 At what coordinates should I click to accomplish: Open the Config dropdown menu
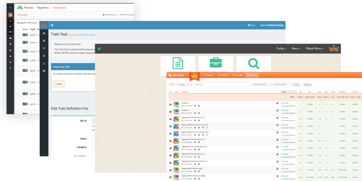[281, 49]
